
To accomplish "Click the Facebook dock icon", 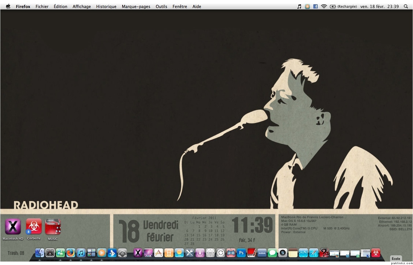I will [x=262, y=253].
